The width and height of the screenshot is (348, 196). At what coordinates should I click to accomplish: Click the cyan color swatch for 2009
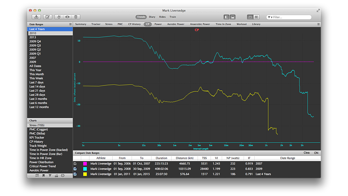tap(85, 169)
